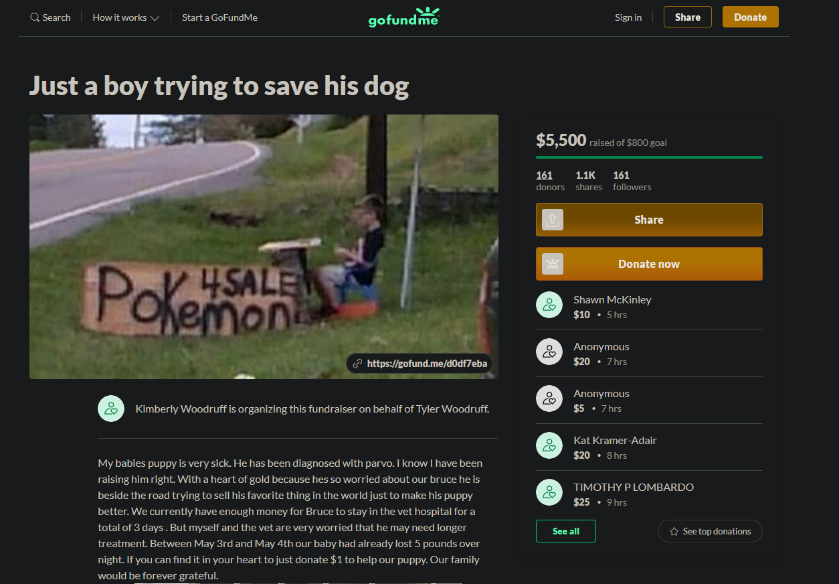Click the link icon on the photo
The image size is (839, 584).
(x=358, y=364)
